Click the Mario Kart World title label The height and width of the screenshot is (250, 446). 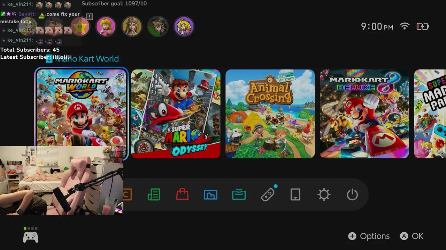tap(87, 59)
